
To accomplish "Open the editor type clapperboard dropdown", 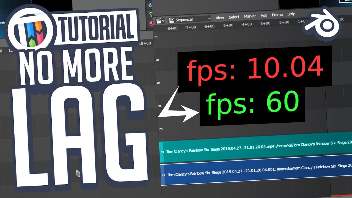I will (160, 21).
